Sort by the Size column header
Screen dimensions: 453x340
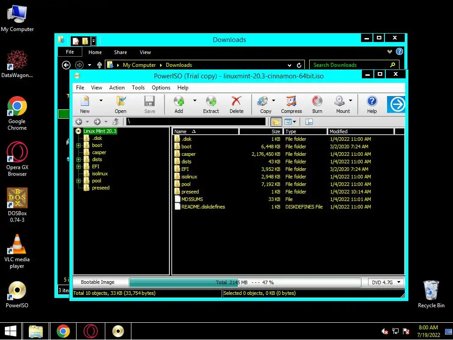pos(261,131)
